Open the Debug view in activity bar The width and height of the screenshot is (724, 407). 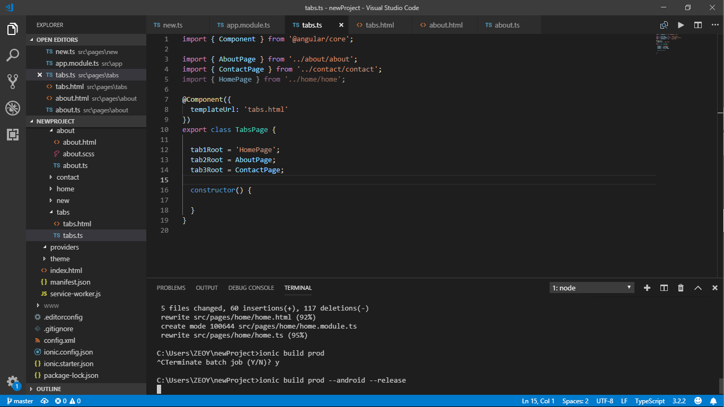(13, 108)
